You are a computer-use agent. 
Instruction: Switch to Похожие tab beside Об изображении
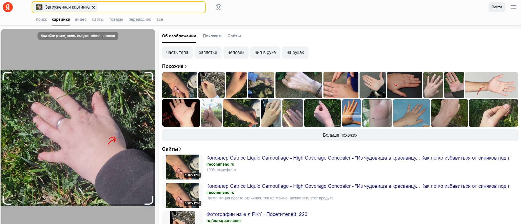pyautogui.click(x=212, y=36)
